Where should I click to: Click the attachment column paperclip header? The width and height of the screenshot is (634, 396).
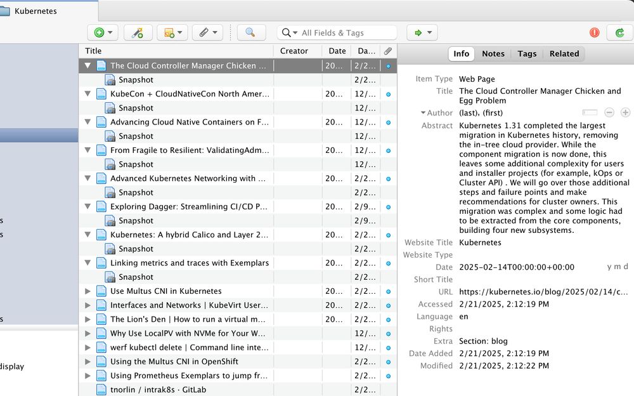(x=388, y=51)
